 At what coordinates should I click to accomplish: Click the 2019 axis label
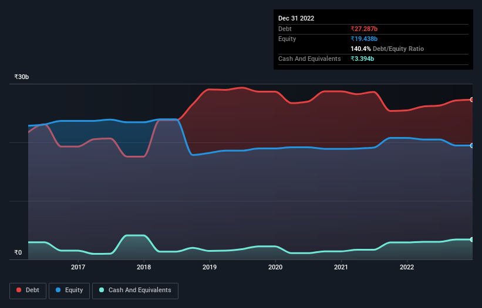point(210,267)
